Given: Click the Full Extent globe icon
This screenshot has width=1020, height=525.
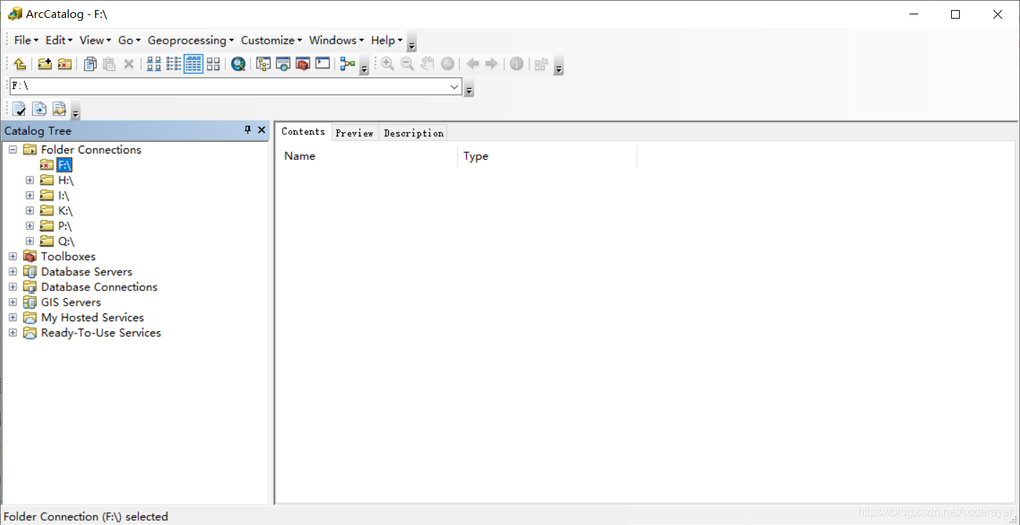Looking at the screenshot, I should (x=447, y=64).
